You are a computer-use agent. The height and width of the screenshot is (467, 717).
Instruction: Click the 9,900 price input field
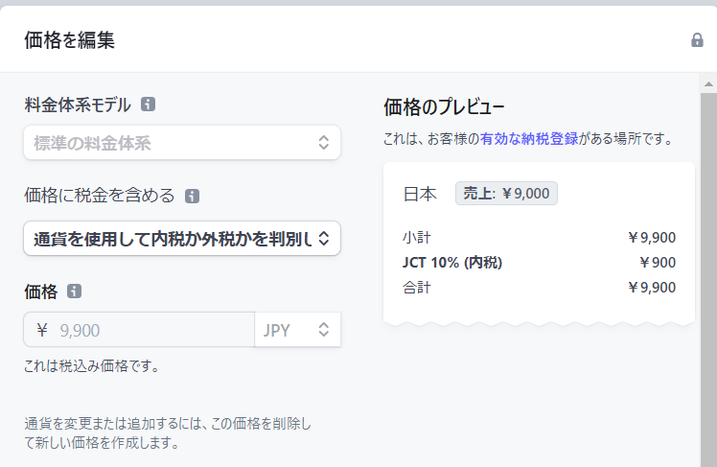(149, 330)
